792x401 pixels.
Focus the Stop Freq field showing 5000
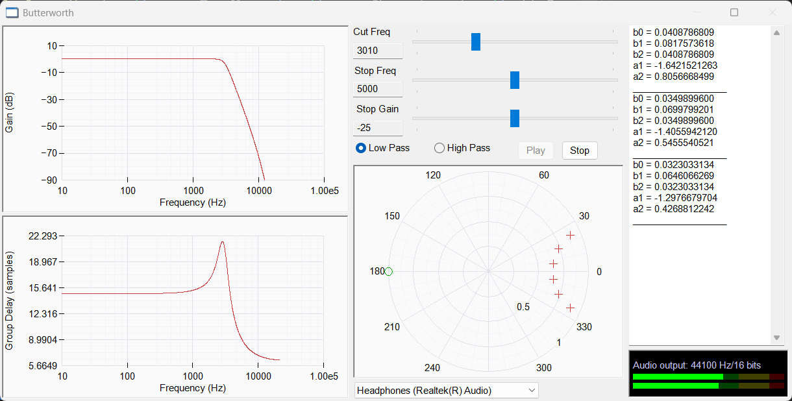point(378,89)
